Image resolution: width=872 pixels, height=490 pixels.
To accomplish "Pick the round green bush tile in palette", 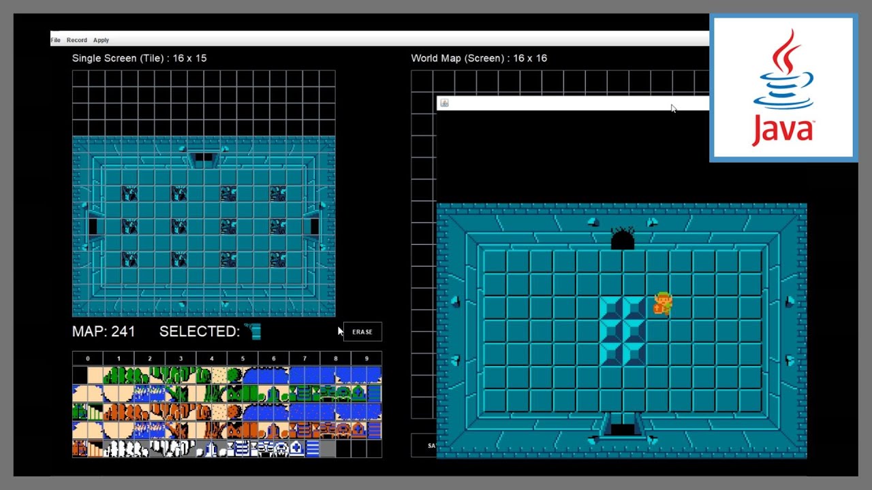I will [235, 375].
